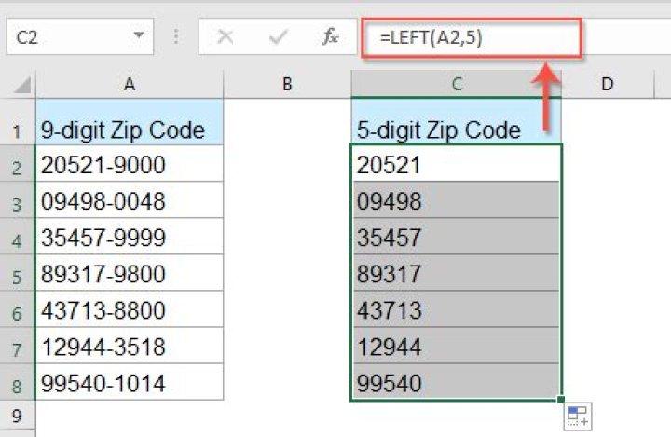Image resolution: width=671 pixels, height=437 pixels.
Task: Click the Name Box showing C2
Action: click(x=65, y=38)
